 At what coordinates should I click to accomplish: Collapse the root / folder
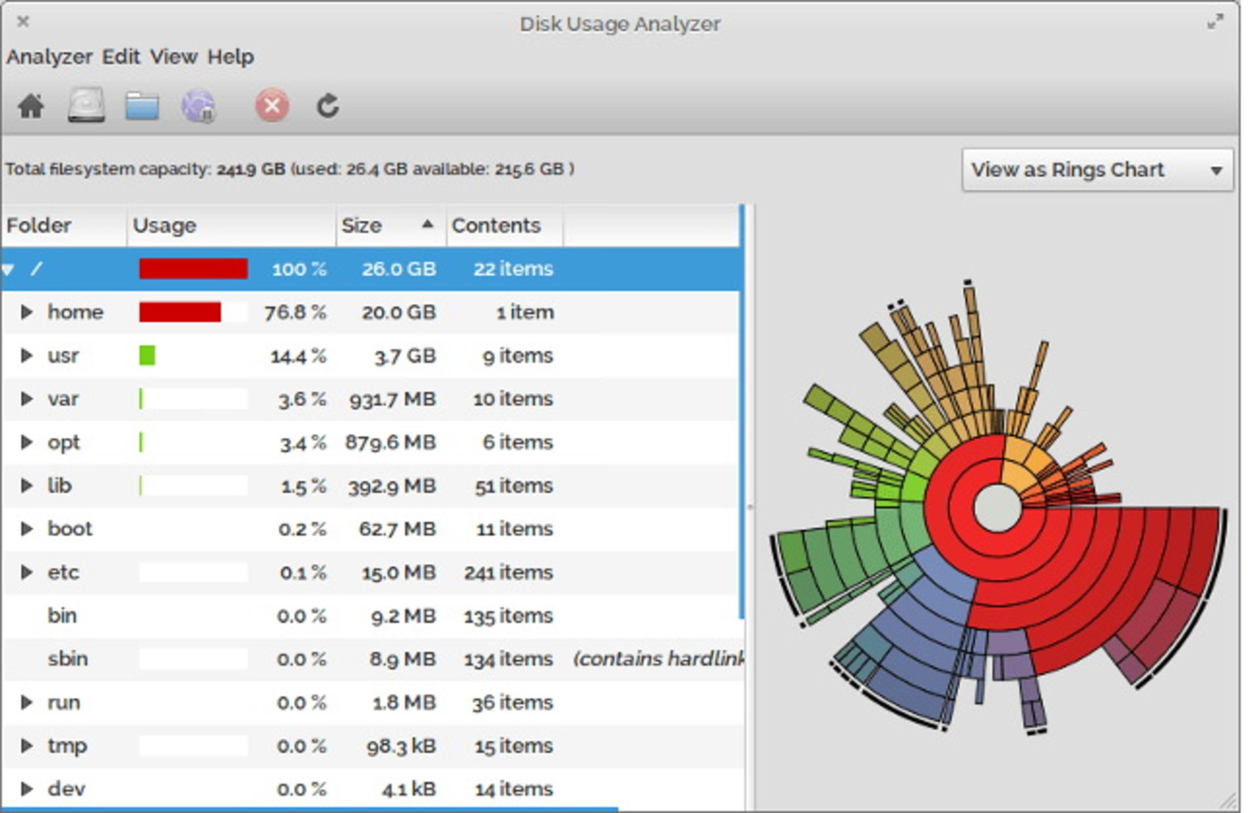pos(8,269)
